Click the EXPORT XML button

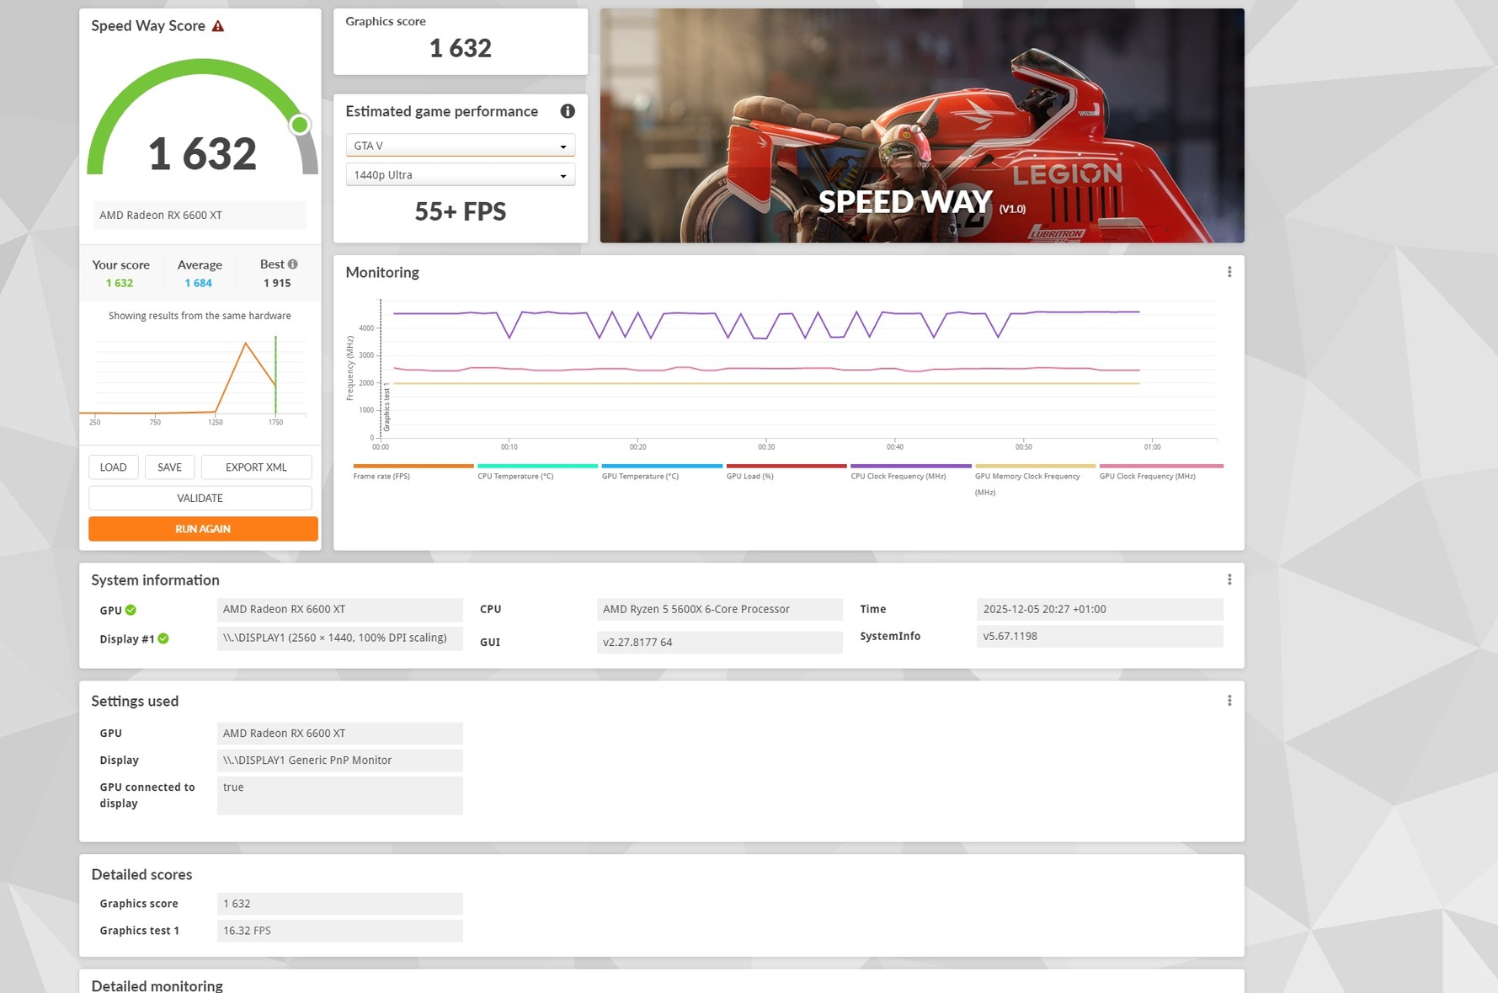(256, 467)
